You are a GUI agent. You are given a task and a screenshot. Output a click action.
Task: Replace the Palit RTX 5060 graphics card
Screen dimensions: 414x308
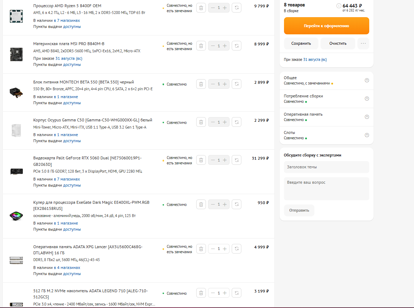coord(237,160)
